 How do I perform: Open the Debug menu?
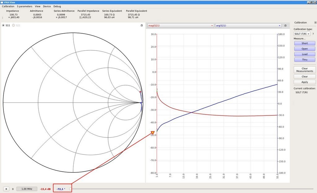point(57,6)
